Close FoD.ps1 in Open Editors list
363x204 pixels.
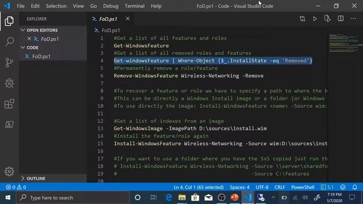point(29,39)
